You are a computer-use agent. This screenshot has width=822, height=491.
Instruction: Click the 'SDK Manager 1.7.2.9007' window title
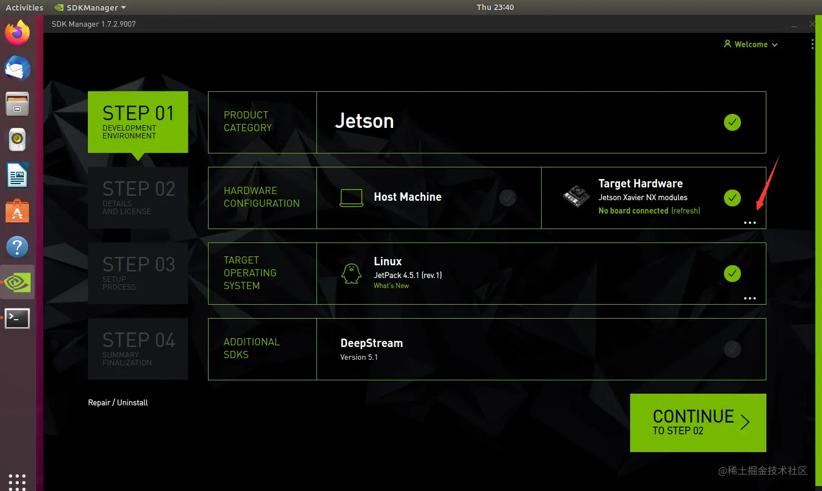[93, 24]
